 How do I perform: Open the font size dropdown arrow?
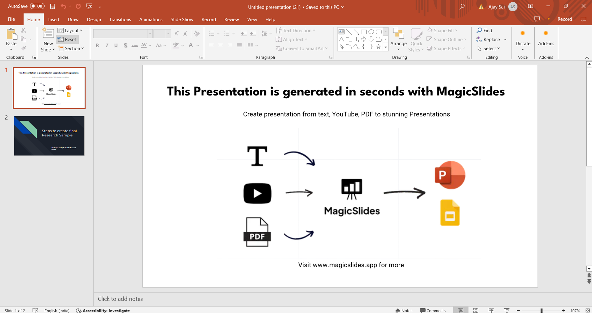pos(168,33)
